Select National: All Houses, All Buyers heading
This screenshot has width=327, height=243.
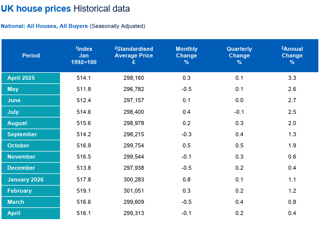44,26
